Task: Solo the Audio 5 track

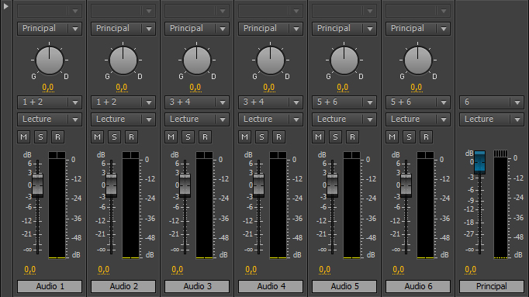Action: coord(335,137)
